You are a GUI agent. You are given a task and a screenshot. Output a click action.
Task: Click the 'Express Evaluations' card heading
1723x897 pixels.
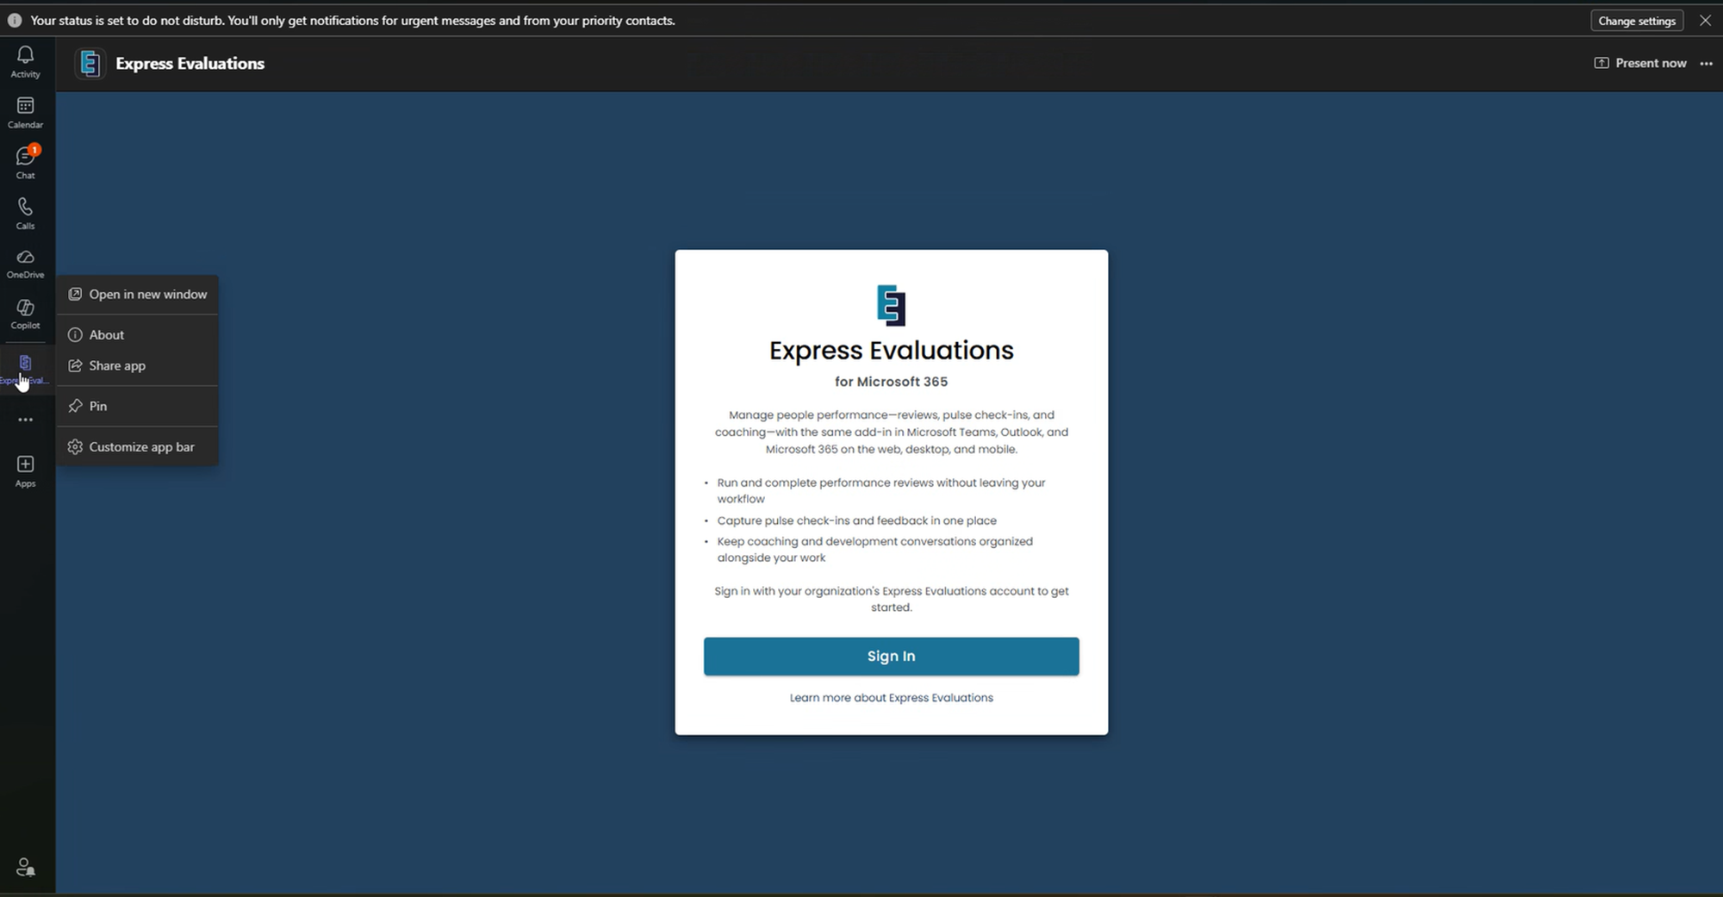coord(891,351)
